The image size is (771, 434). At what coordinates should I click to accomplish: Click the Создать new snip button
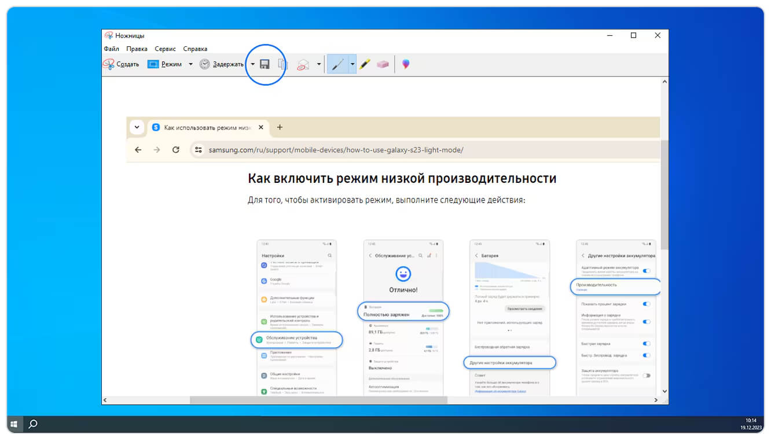coord(121,64)
